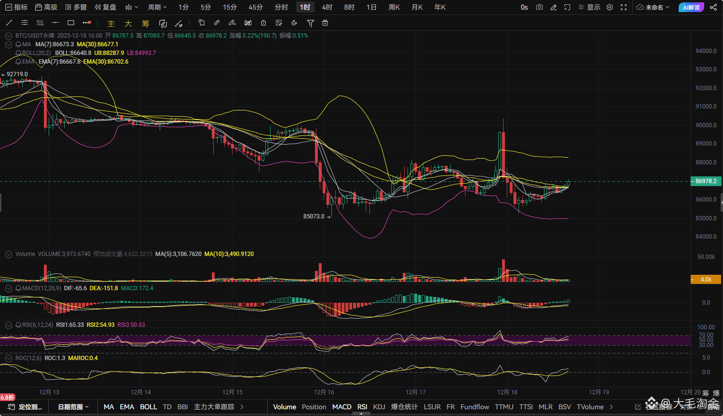The image size is (723, 416).
Task: Click the 复盘 replay button
Action: pos(106,7)
